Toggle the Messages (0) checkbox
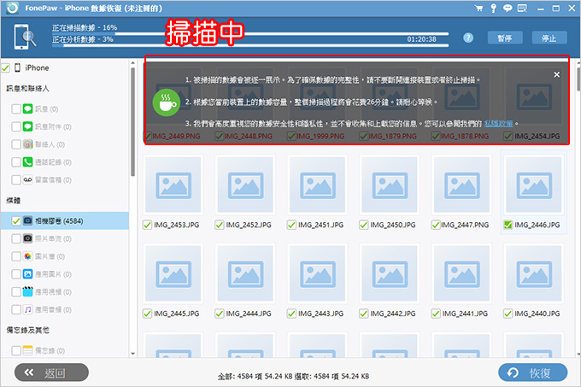Screen dimensions: 581x387 pyautogui.click(x=16, y=108)
